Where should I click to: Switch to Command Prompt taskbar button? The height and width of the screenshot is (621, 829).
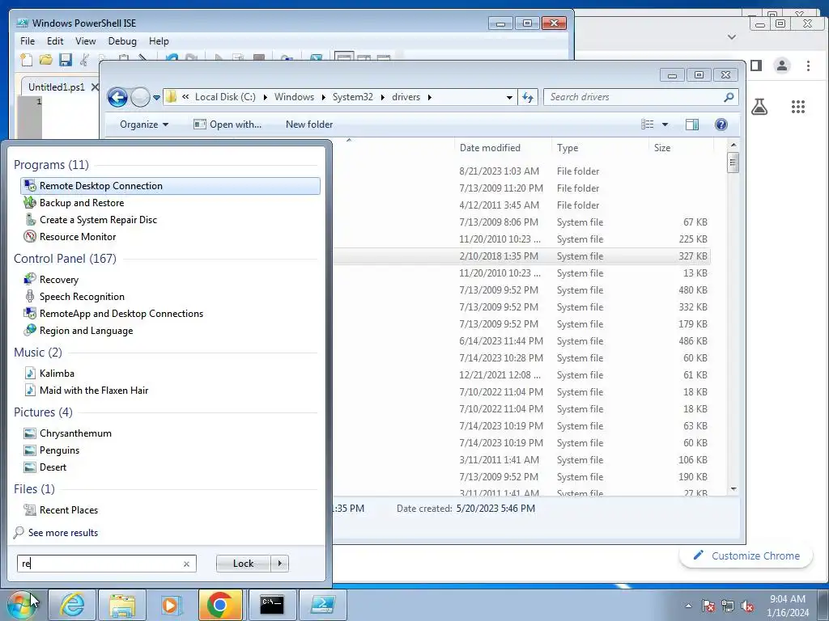coord(272,605)
